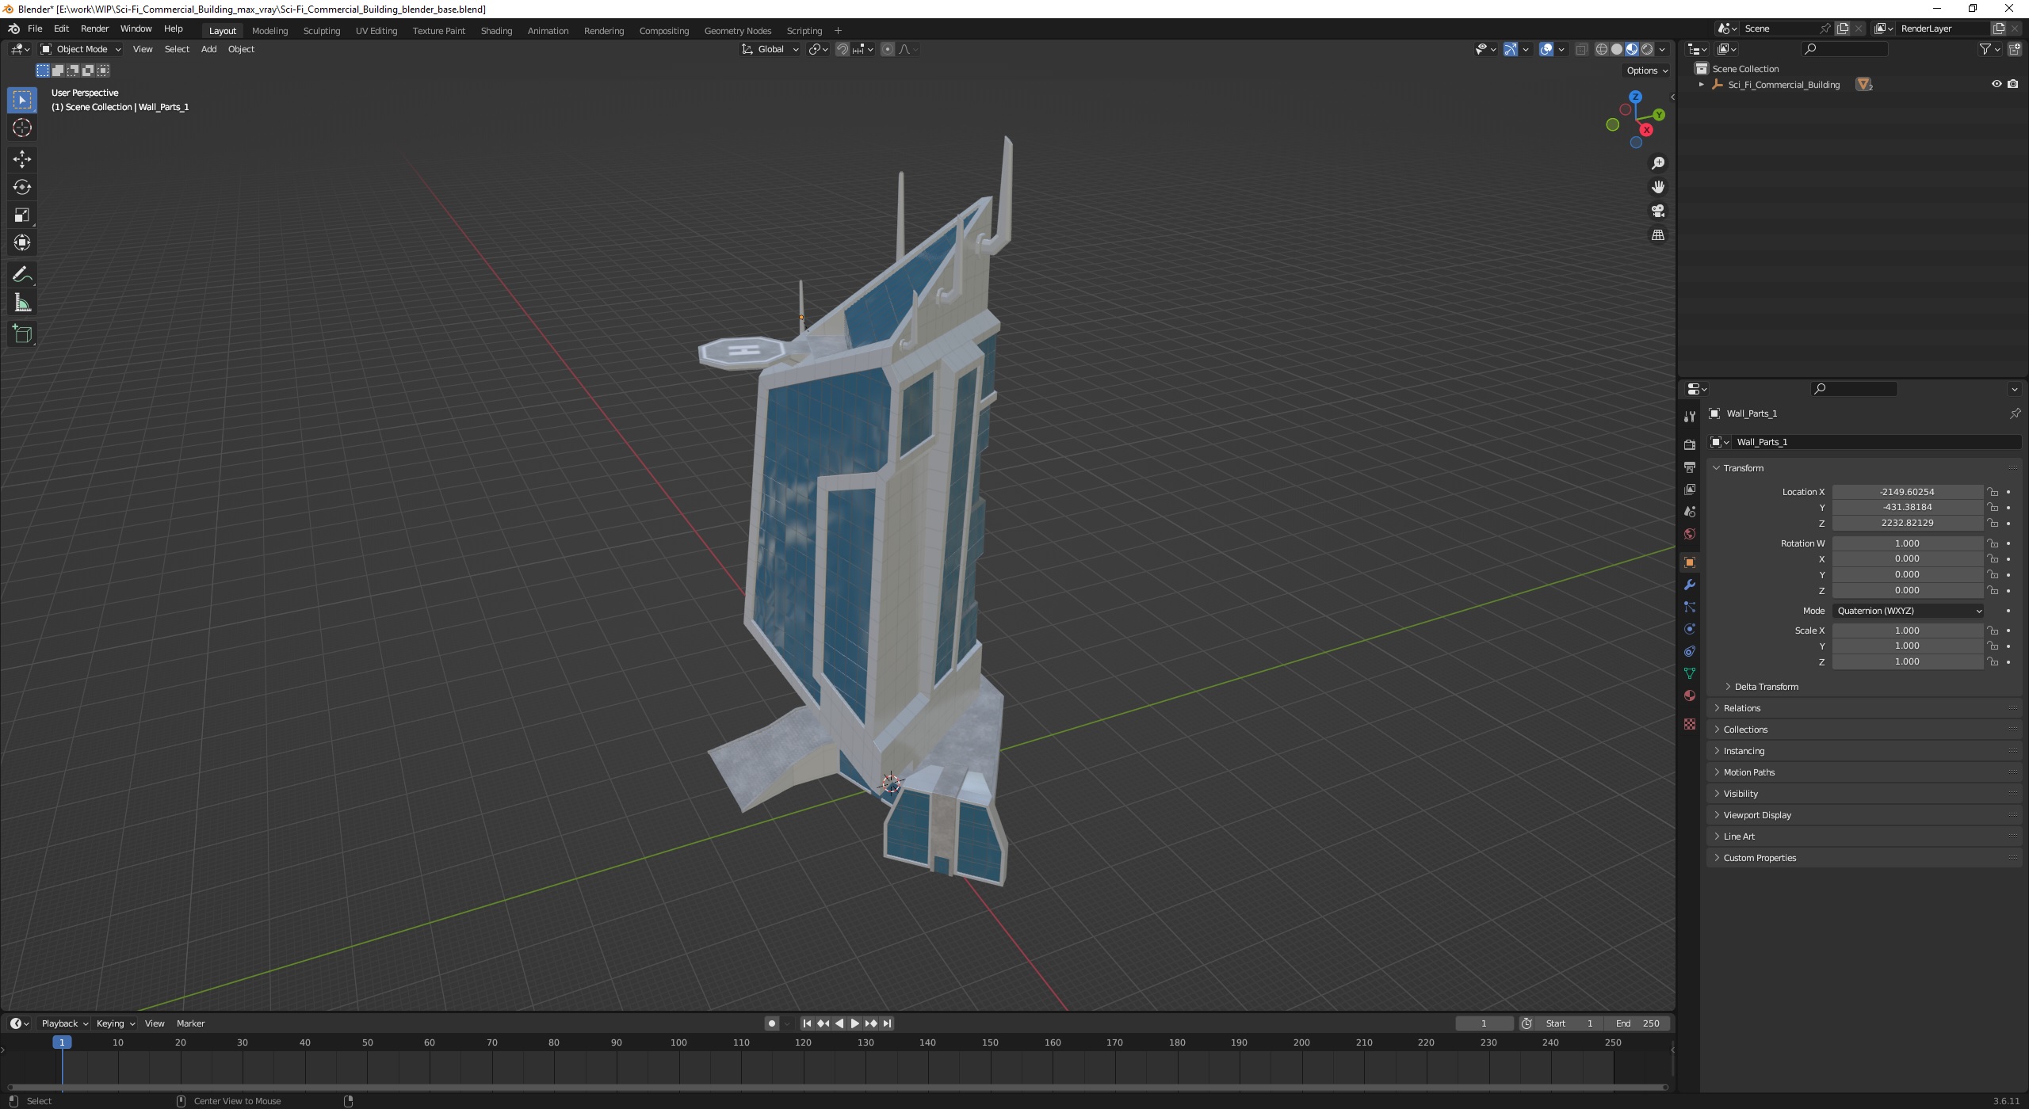This screenshot has width=2029, height=1109.
Task: Activate the 3D Cursor tool
Action: click(22, 128)
